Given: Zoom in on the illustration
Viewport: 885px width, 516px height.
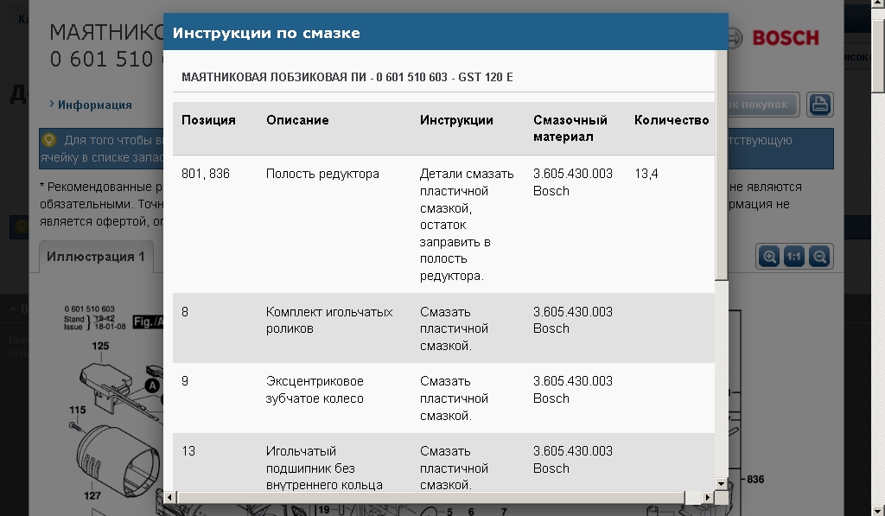Looking at the screenshot, I should click(769, 257).
